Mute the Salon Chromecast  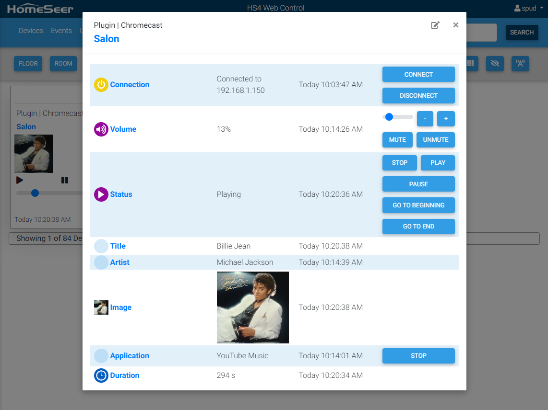[397, 139]
